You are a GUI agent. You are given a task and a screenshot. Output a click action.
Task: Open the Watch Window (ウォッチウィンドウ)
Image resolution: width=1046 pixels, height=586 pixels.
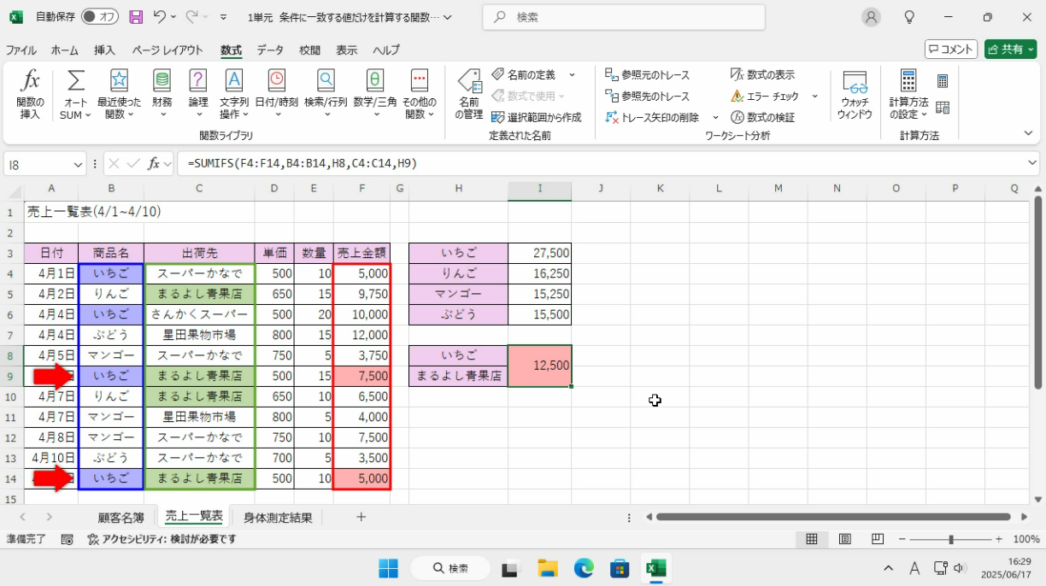click(855, 95)
